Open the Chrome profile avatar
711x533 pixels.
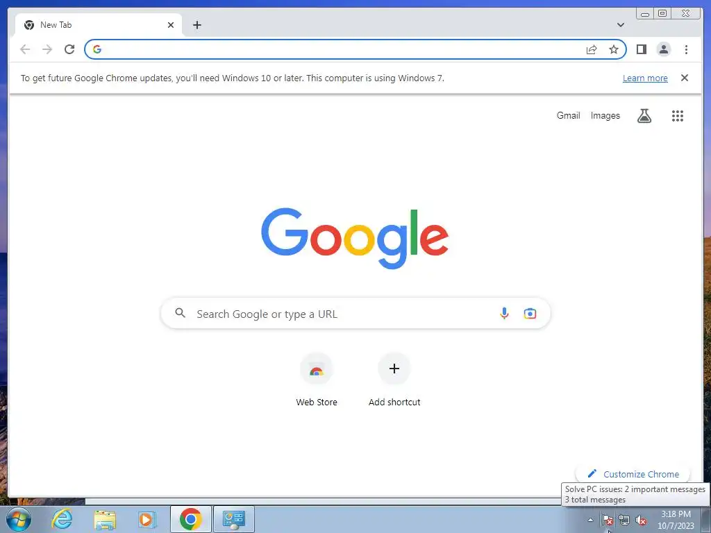[663, 49]
